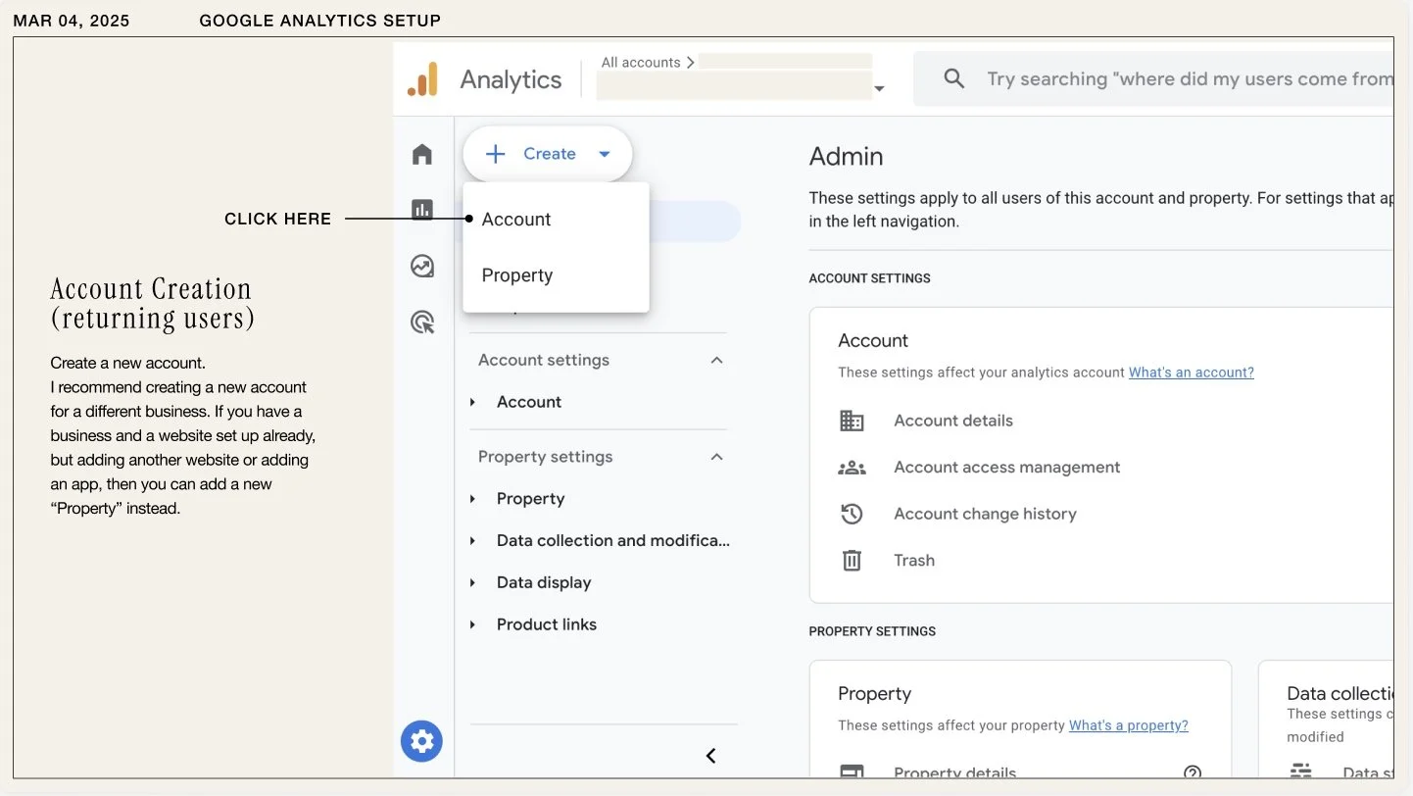Screen dimensions: 1413x796
Task: Click the search magnifier icon
Action: (954, 79)
